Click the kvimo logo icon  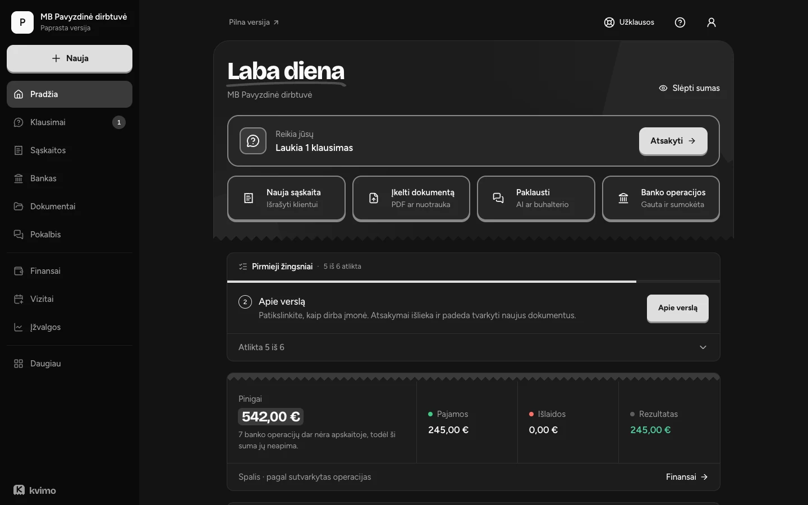tap(19, 490)
